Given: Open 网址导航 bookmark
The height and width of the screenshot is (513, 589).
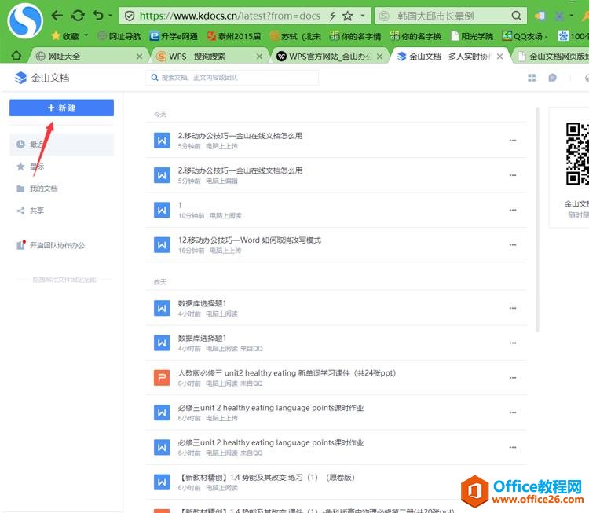Looking at the screenshot, I should (119, 36).
